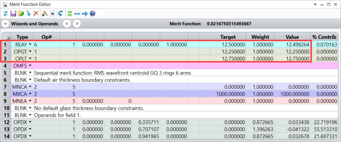Screen dimensions: 341x142
Task: Select row header 1
Action: click(6, 45)
